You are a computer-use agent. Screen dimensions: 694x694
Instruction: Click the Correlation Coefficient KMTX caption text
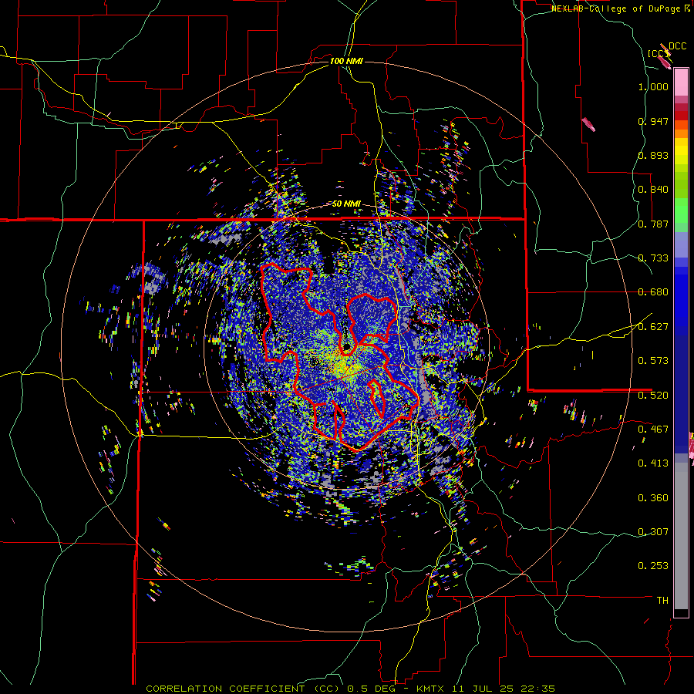pyautogui.click(x=350, y=689)
